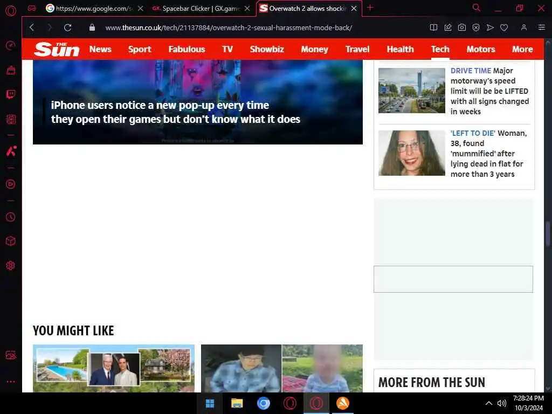This screenshot has height=414, width=552.
Task: Click the send/flow arrow icon
Action: coord(490,27)
